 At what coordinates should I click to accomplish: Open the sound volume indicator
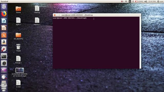(x=146, y=2)
